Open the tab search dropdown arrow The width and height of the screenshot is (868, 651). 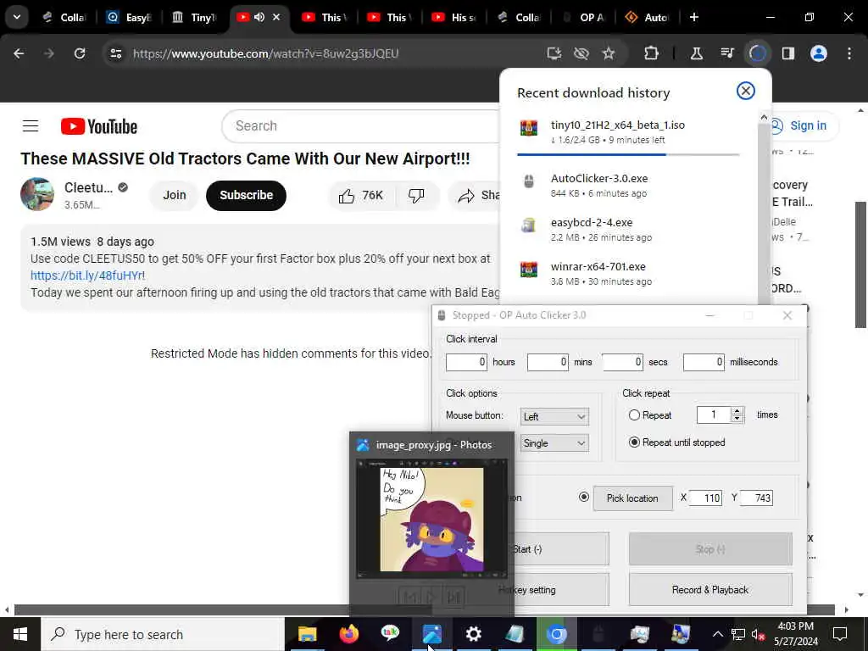click(17, 17)
